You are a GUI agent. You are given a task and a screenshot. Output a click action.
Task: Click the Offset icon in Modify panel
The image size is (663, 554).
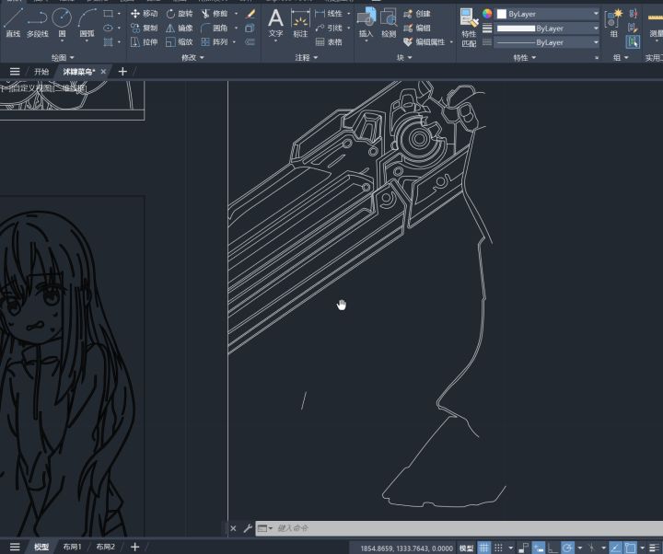pos(250,41)
